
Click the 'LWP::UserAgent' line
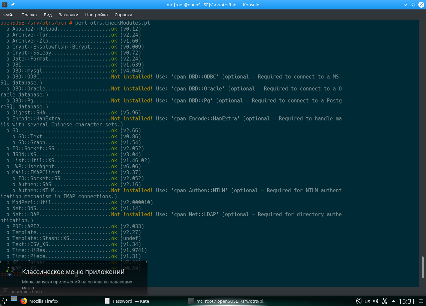point(74,167)
